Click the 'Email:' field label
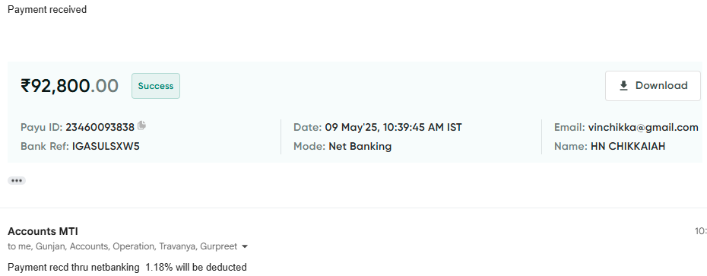The image size is (707, 276). (569, 128)
